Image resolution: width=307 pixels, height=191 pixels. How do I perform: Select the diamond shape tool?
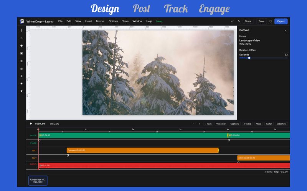pos(21,39)
